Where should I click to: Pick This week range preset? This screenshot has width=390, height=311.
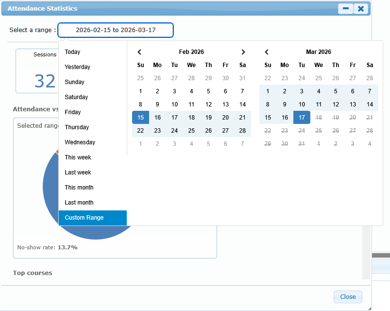pyautogui.click(x=78, y=157)
